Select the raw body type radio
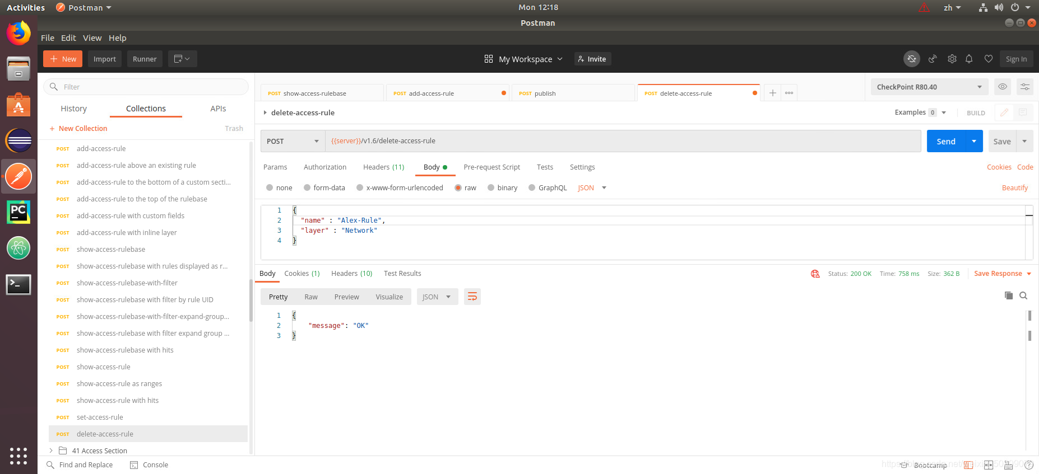Screen dimensions: 1039x474 click(x=458, y=188)
